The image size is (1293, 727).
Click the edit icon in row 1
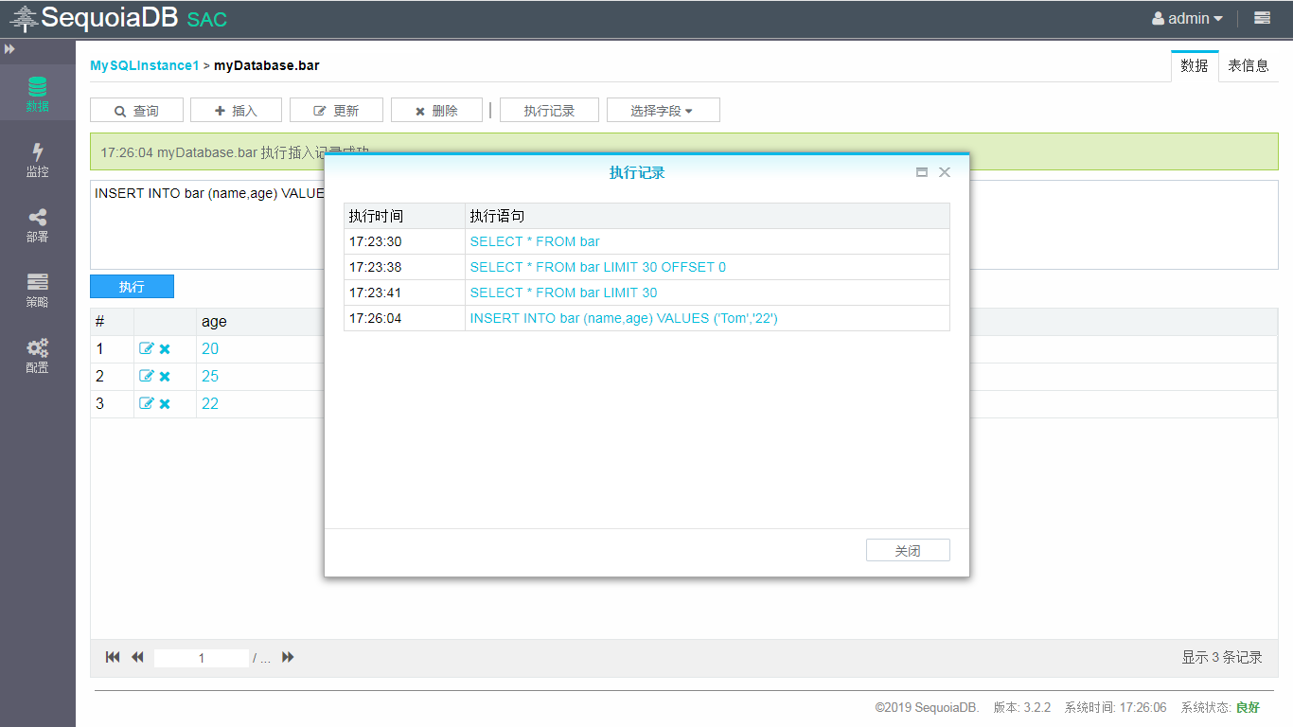point(147,349)
